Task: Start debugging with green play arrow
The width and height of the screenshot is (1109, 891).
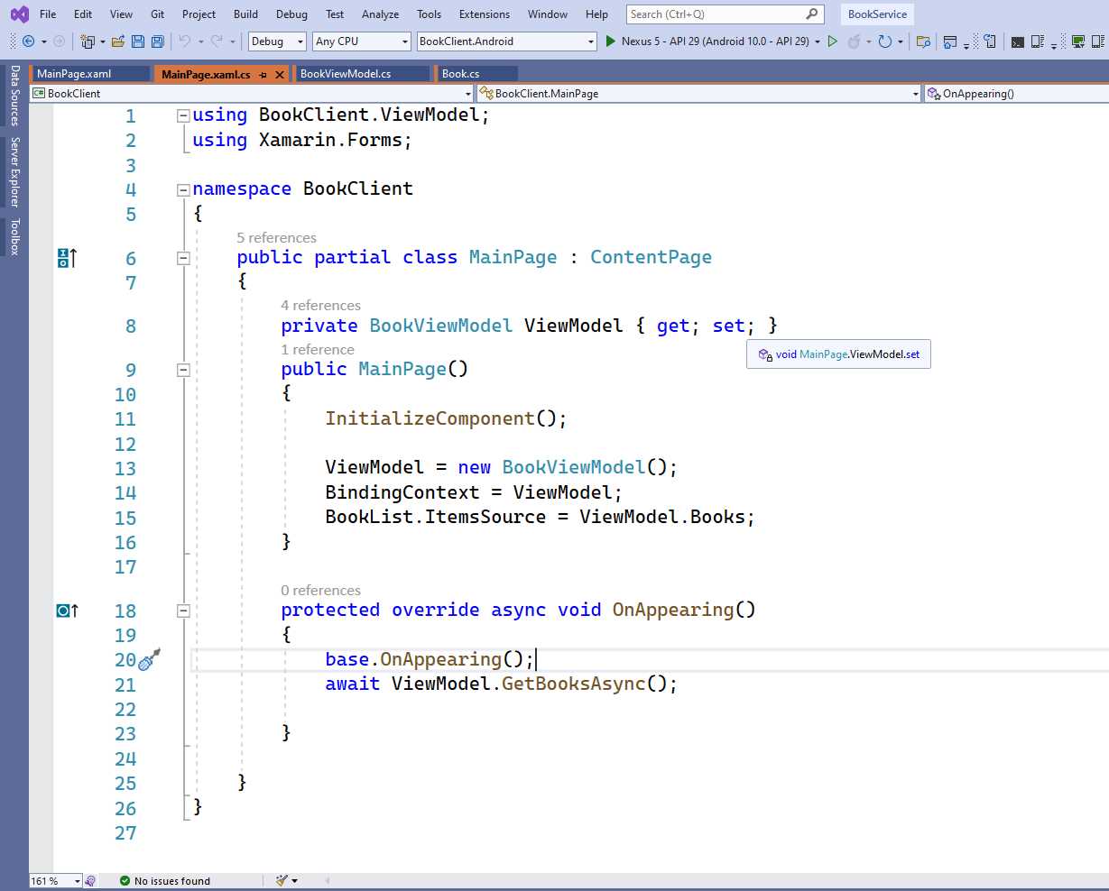Action: [x=611, y=41]
